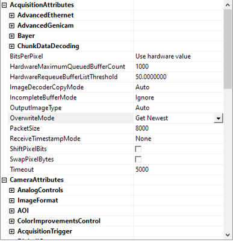This screenshot has height=241, width=233.
Task: Expand the ColorImprovementsControl node
Action: click(x=12, y=221)
